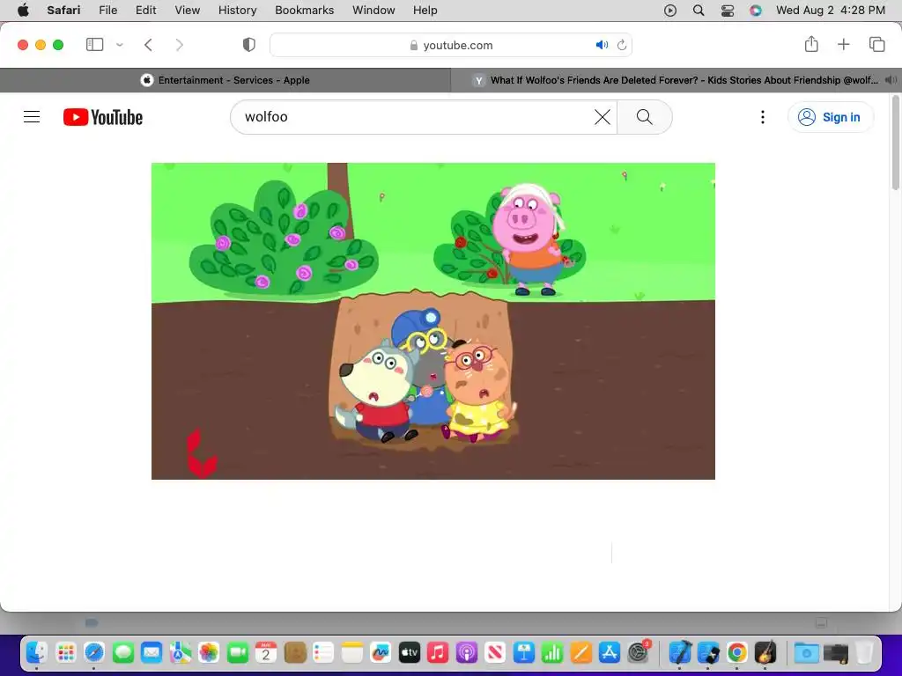Viewport: 902px width, 676px height.
Task: Open YouTube settings three-dot menu
Action: pos(762,117)
